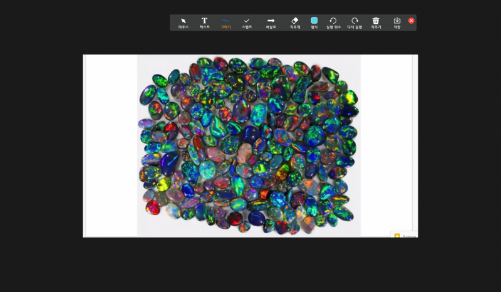Open the Format (형식) color swatch
501x292 pixels.
(x=314, y=23)
